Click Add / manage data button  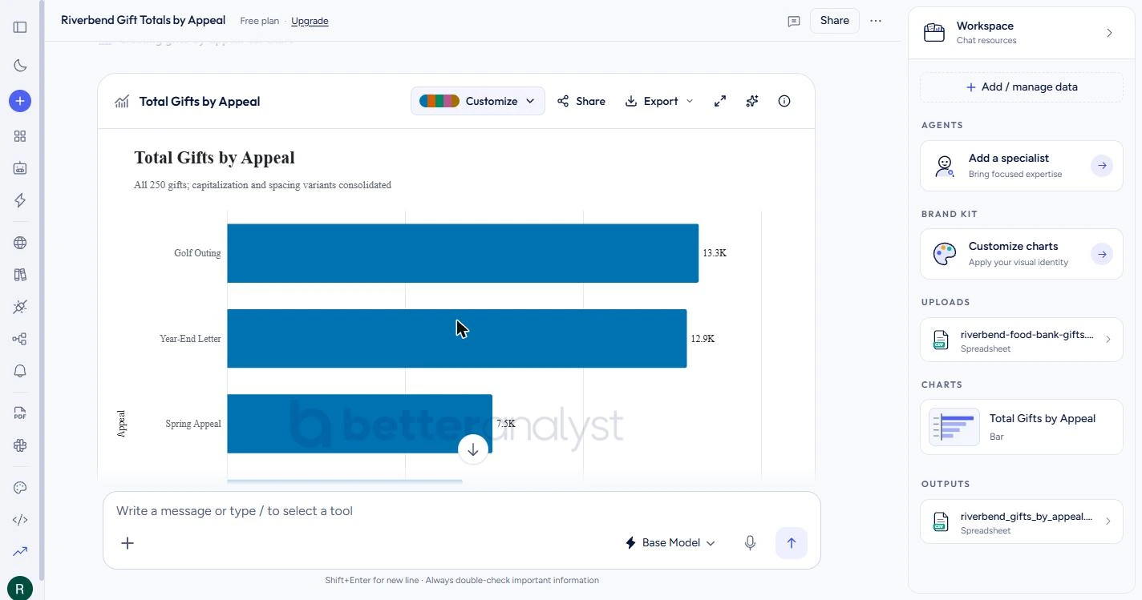(x=1022, y=87)
